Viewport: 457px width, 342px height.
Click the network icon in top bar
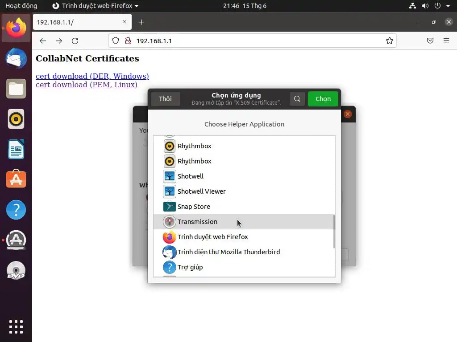coord(412,6)
